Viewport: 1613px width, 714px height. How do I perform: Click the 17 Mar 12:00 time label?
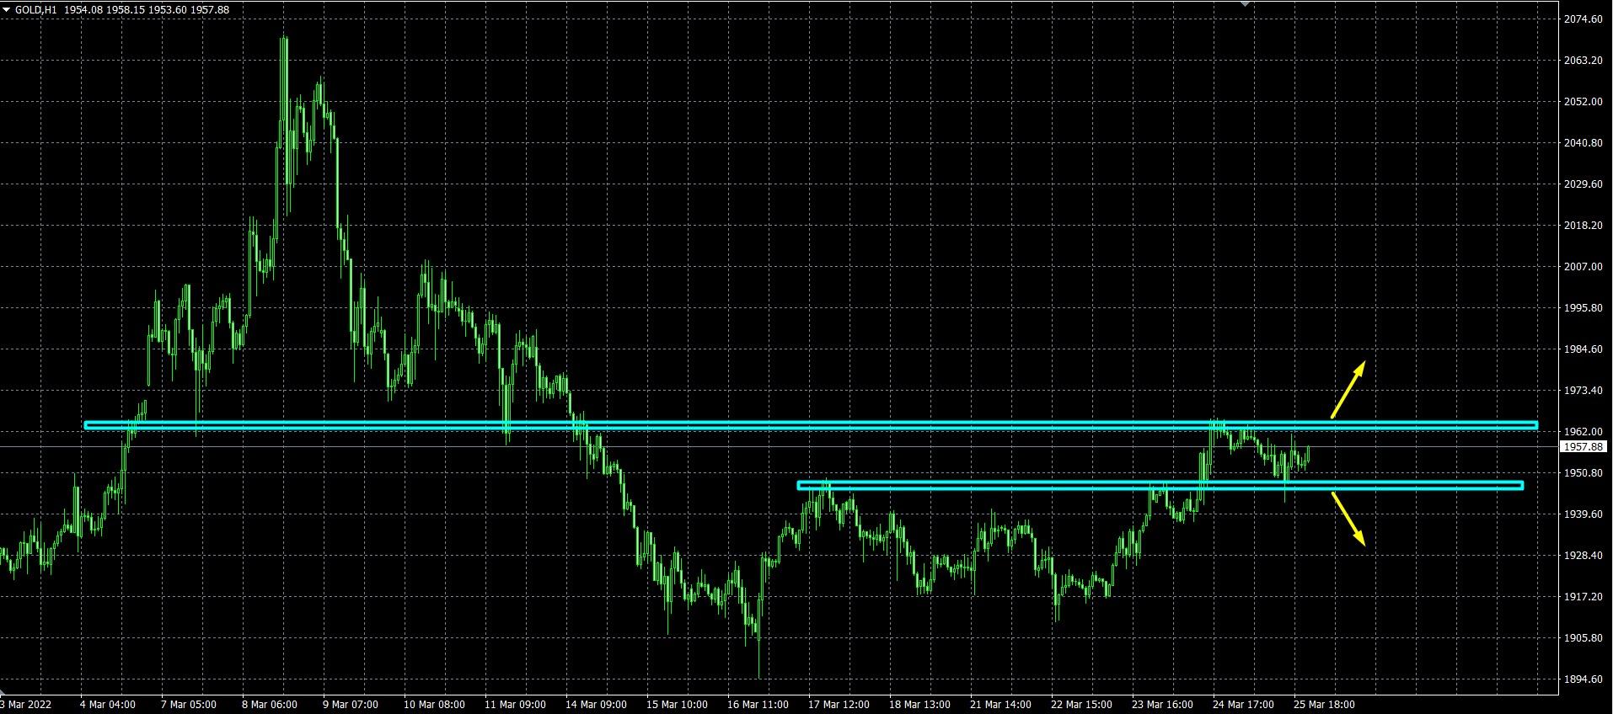pyautogui.click(x=838, y=704)
